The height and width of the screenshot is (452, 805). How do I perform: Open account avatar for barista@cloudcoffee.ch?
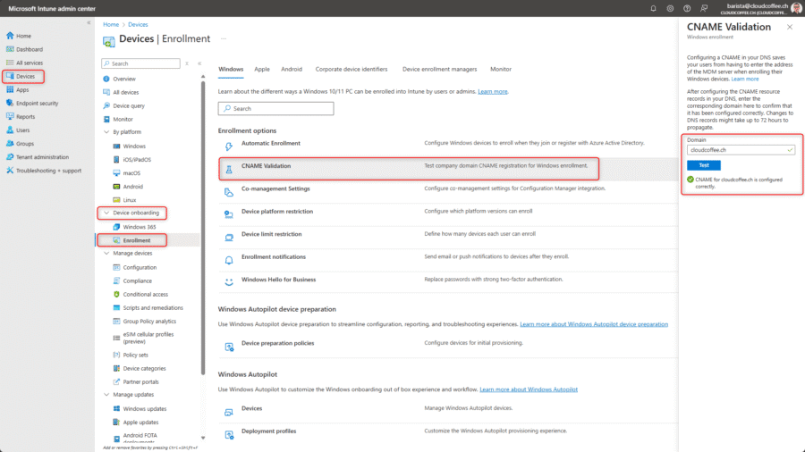pyautogui.click(x=796, y=8)
